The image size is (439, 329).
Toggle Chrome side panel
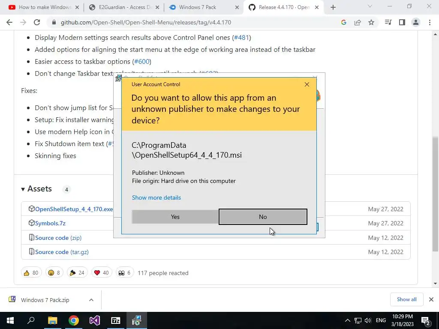402,22
